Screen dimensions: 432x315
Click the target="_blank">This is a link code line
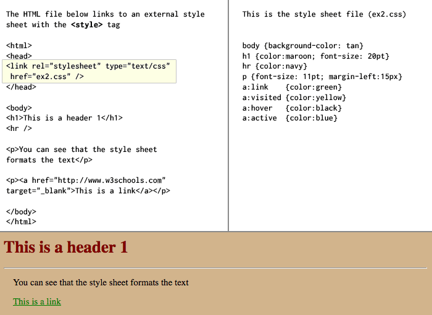(x=88, y=191)
